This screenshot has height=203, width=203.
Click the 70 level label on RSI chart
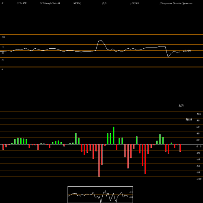(x=3, y=47)
